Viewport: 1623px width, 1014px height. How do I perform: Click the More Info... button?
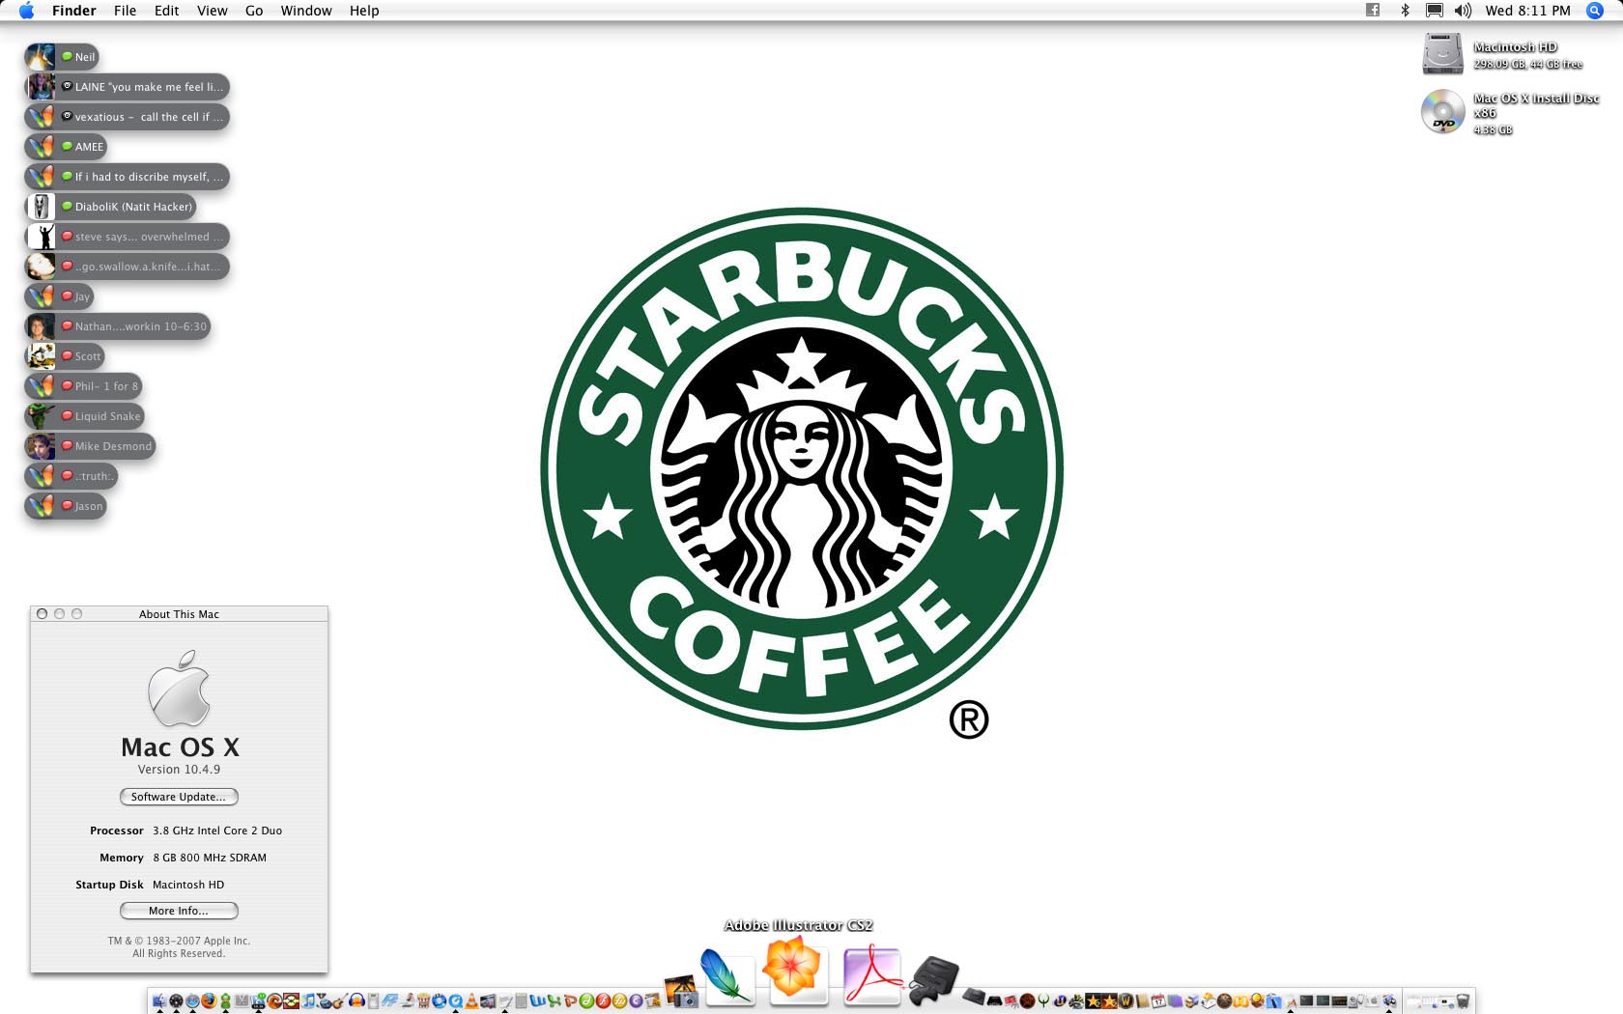[179, 911]
